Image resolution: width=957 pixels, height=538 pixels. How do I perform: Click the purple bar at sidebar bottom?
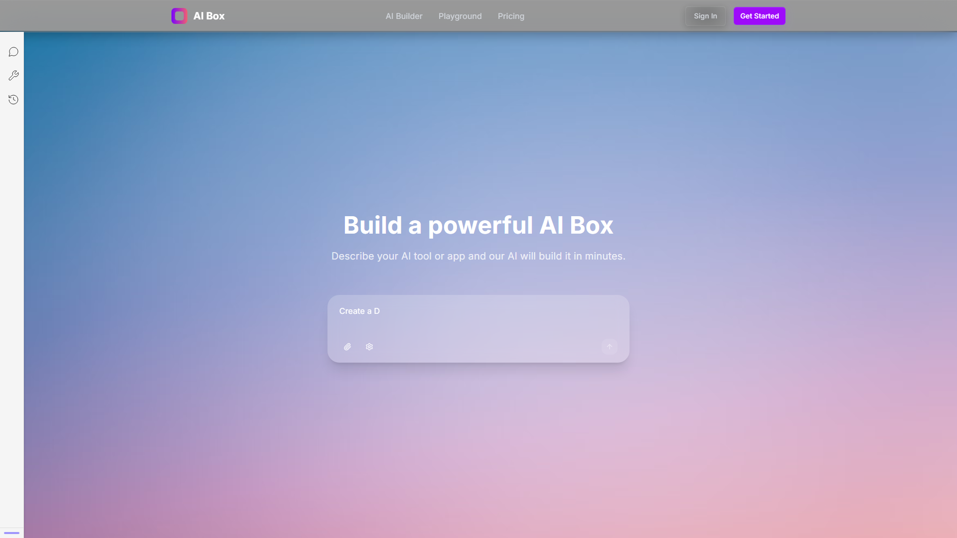[11, 533]
